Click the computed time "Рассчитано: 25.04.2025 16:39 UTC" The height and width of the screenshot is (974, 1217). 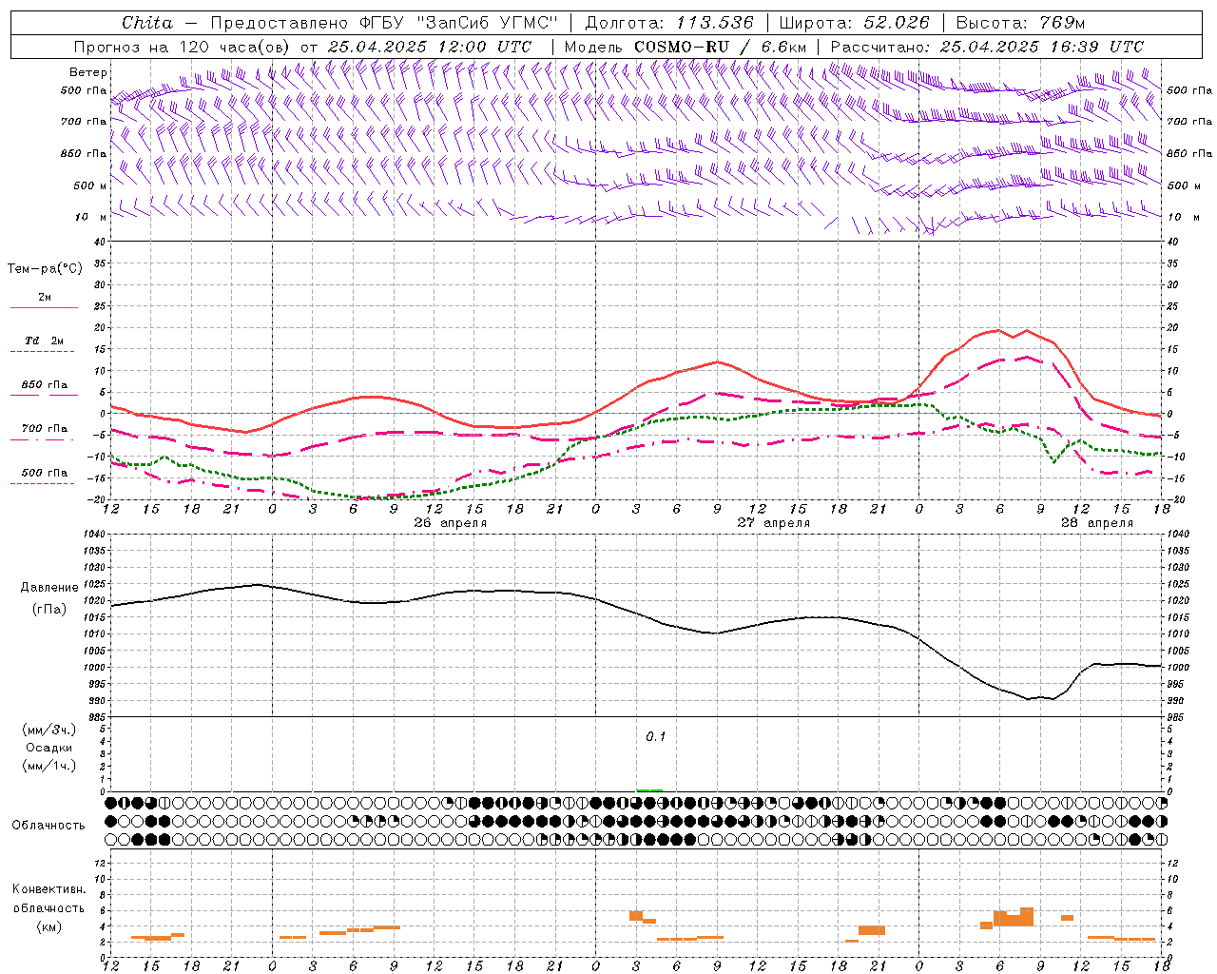987,47
